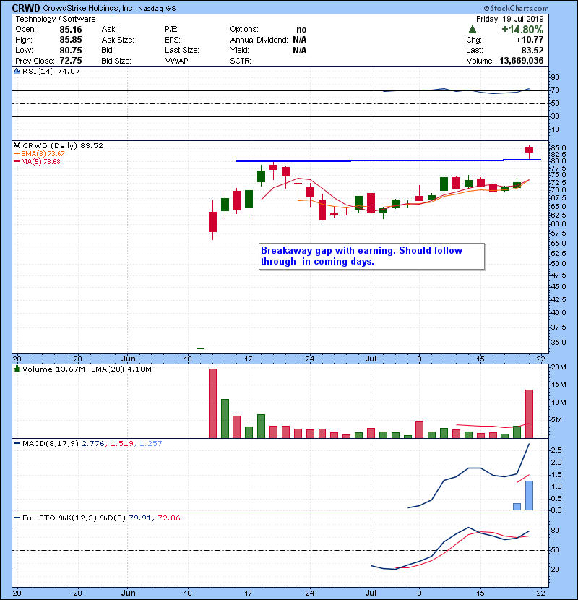
Task: Click the CRWD (Daily) 83.52 legend label
Action: (63, 145)
